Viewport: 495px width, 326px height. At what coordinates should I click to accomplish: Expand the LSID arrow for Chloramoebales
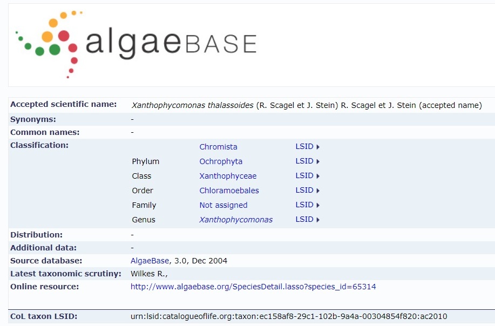coord(318,191)
